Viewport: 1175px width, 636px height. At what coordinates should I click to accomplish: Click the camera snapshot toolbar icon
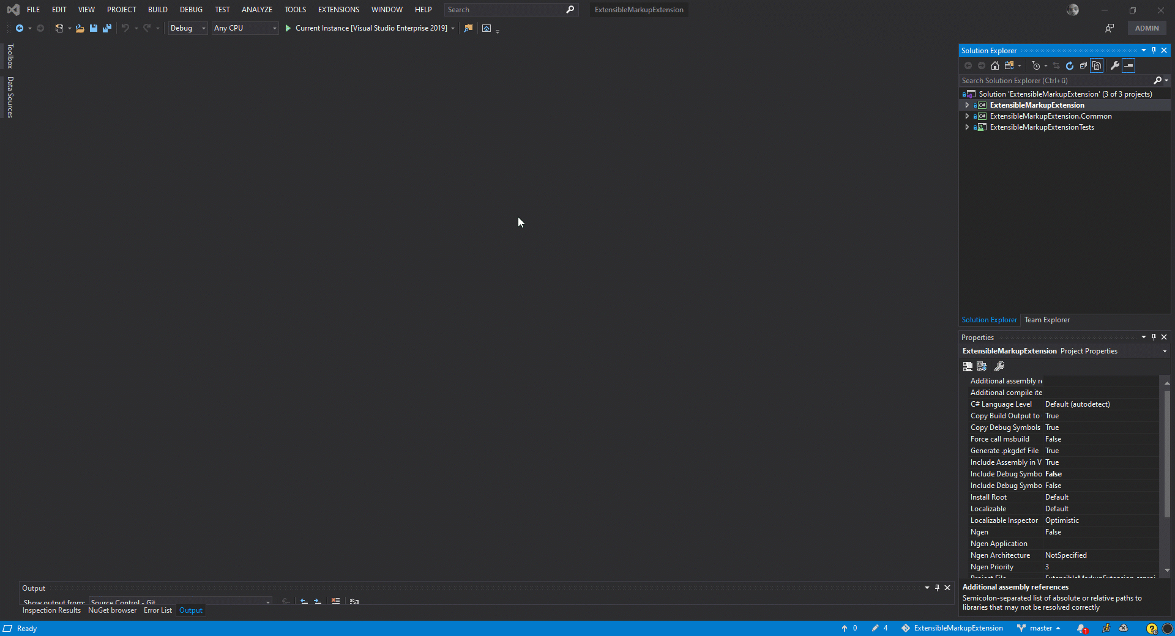point(487,28)
